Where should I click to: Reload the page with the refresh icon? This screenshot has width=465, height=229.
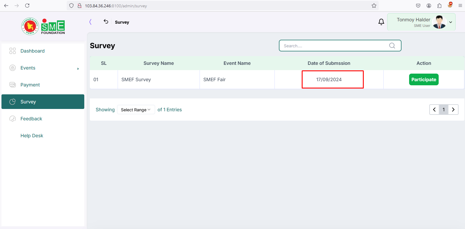(27, 6)
